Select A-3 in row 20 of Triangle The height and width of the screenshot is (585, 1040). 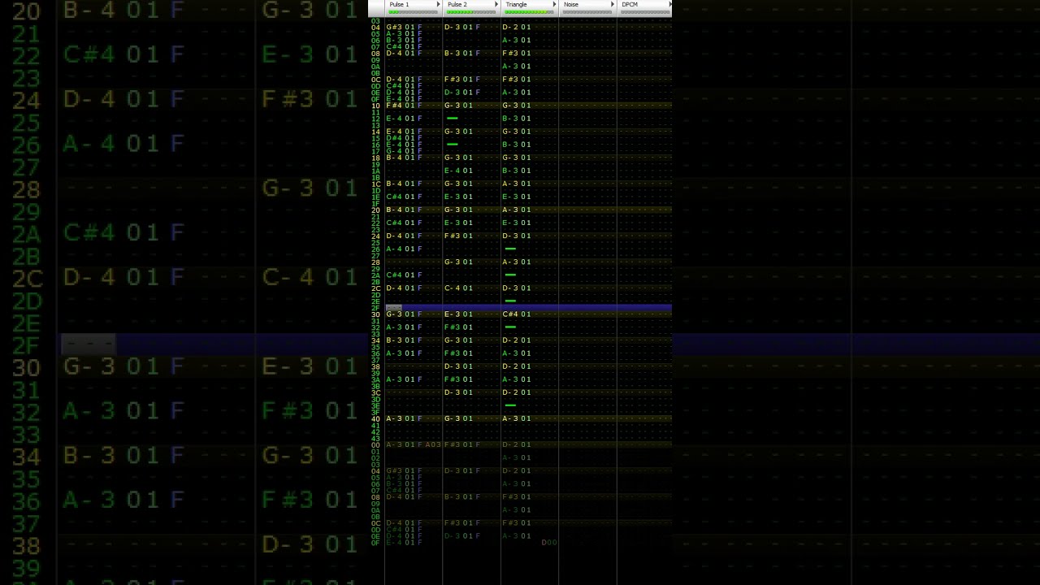(510, 210)
